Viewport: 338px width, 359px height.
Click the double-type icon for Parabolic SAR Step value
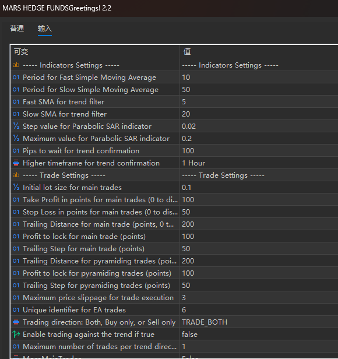click(x=16, y=126)
